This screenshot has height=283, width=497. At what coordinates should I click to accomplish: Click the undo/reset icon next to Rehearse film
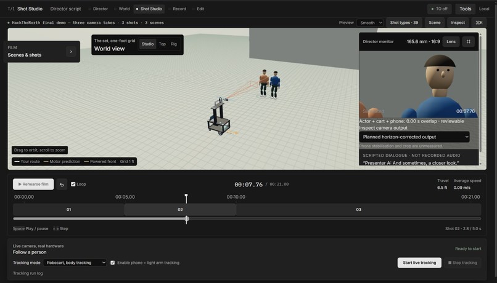[62, 185]
